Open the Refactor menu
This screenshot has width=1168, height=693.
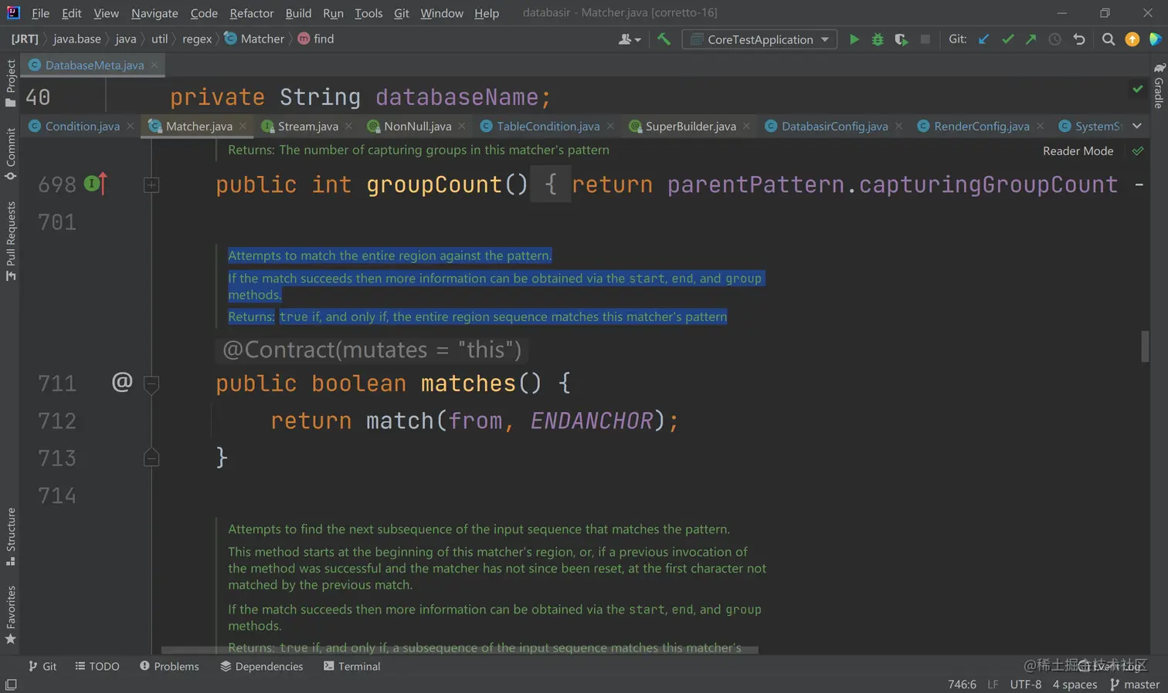pyautogui.click(x=251, y=12)
